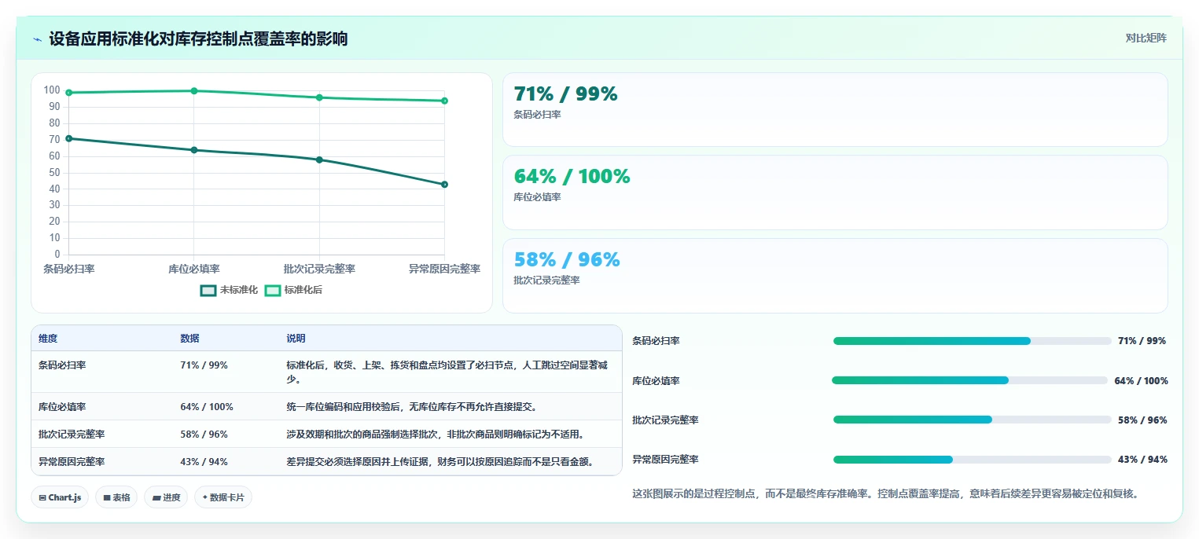The width and height of the screenshot is (1199, 539).
Task: Click the 库位必填率 progress bar
Action: point(970,380)
